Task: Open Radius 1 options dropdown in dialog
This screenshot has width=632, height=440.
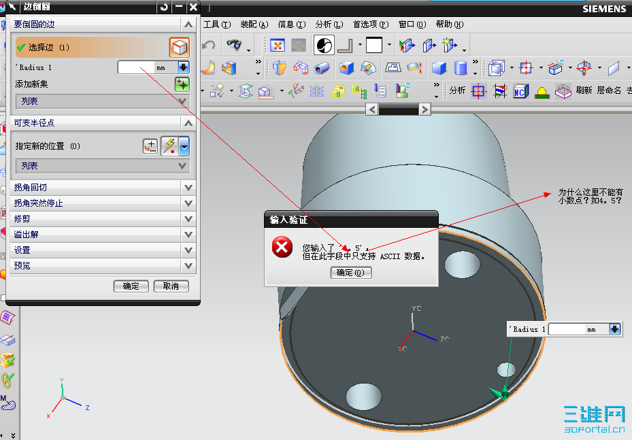Action: point(184,67)
